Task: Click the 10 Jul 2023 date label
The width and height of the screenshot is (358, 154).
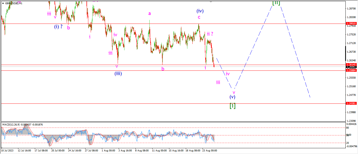Action: click(x=7, y=151)
